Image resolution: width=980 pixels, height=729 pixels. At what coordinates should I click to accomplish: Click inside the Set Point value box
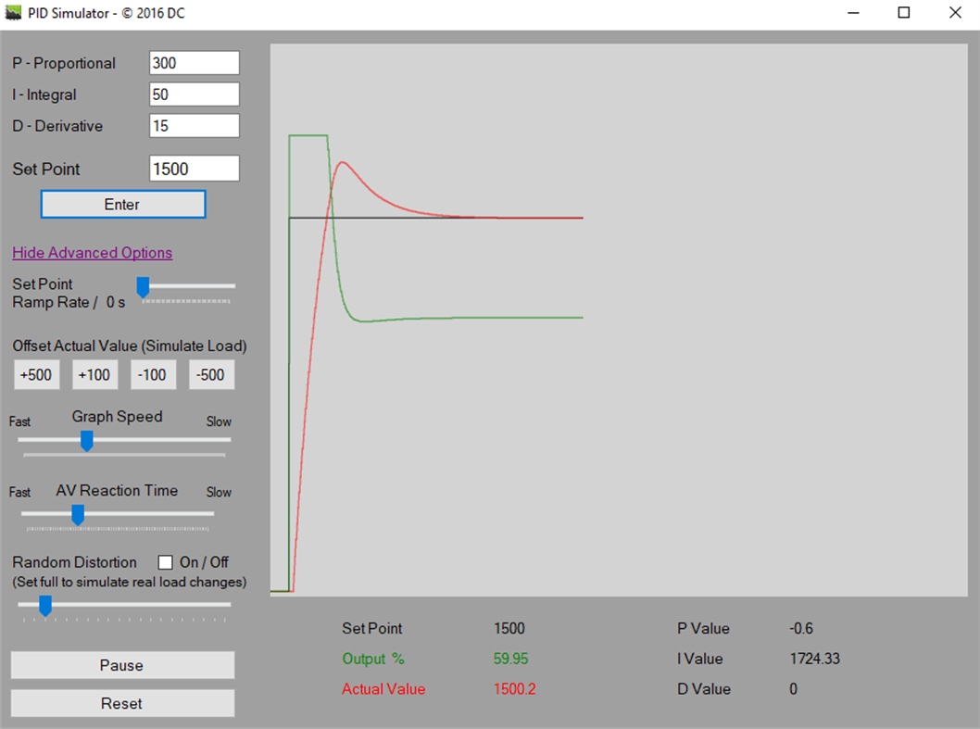(194, 168)
